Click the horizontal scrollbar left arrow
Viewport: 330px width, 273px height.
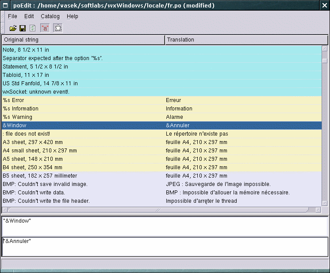tap(5, 210)
